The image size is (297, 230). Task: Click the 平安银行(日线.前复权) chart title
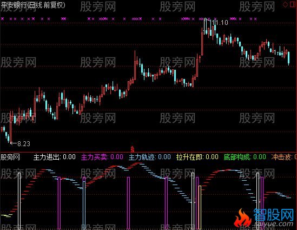click(33, 5)
